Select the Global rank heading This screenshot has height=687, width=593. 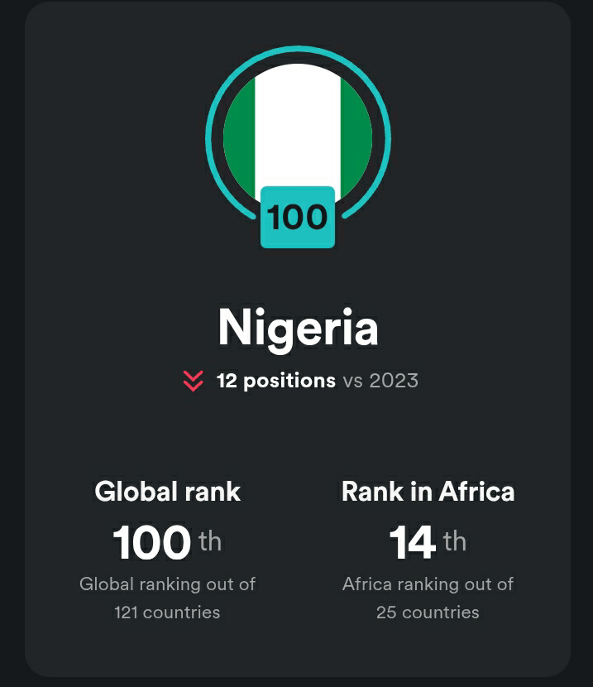pyautogui.click(x=168, y=492)
